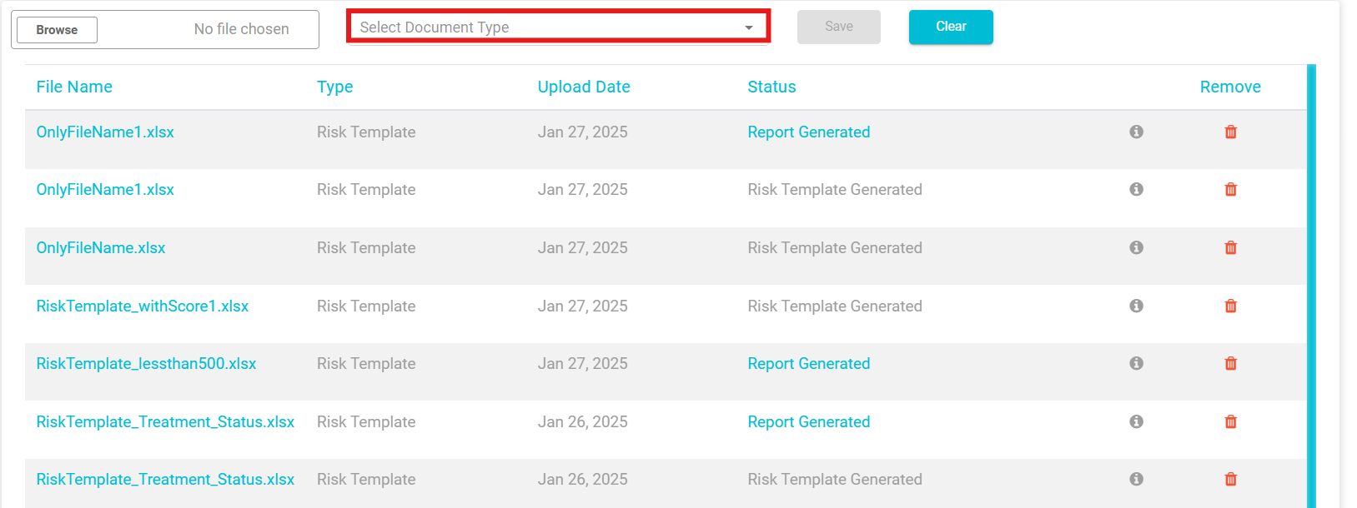Open the RiskTemplate_withScore1.xlsx file link

coord(143,306)
